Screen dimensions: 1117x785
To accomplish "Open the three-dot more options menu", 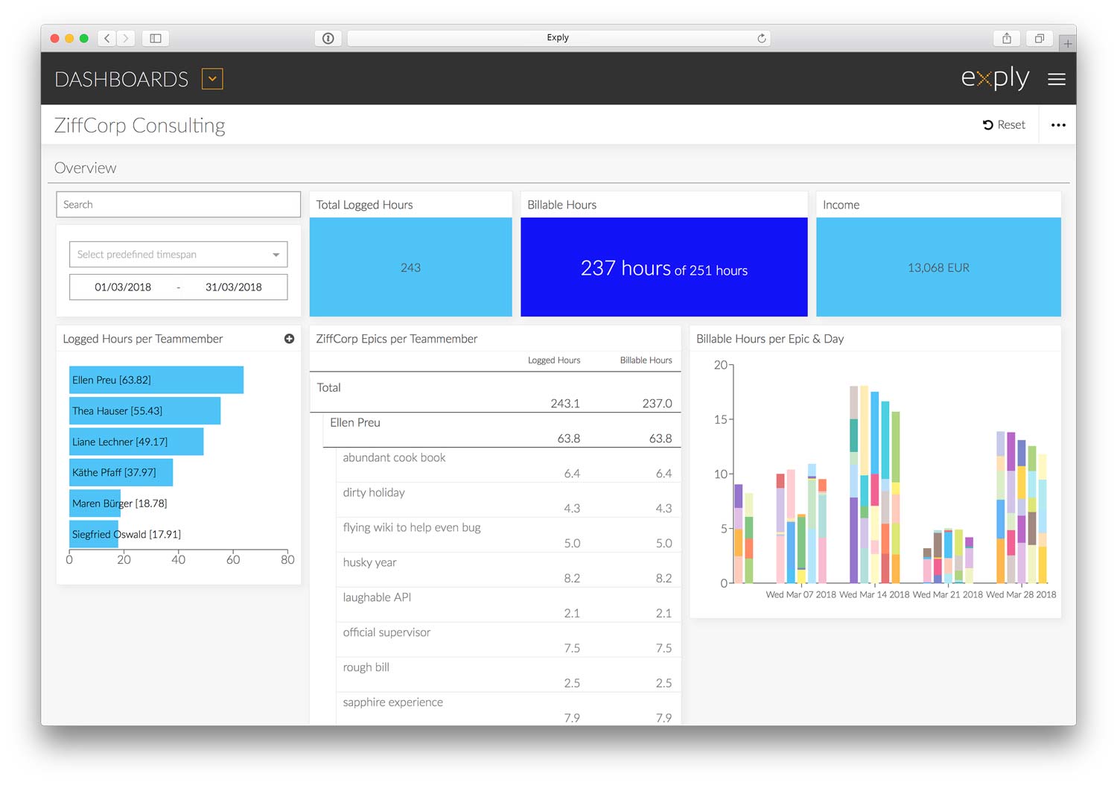I will pyautogui.click(x=1058, y=125).
